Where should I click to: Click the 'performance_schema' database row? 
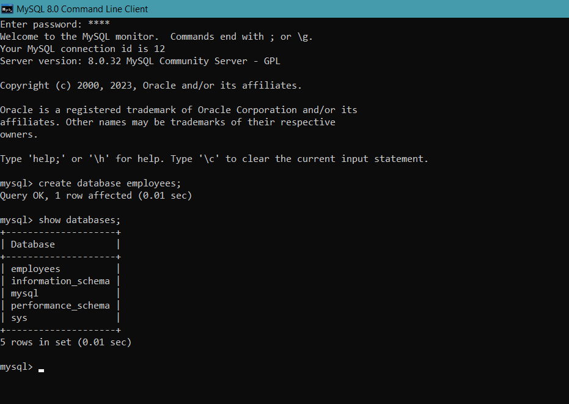61,306
